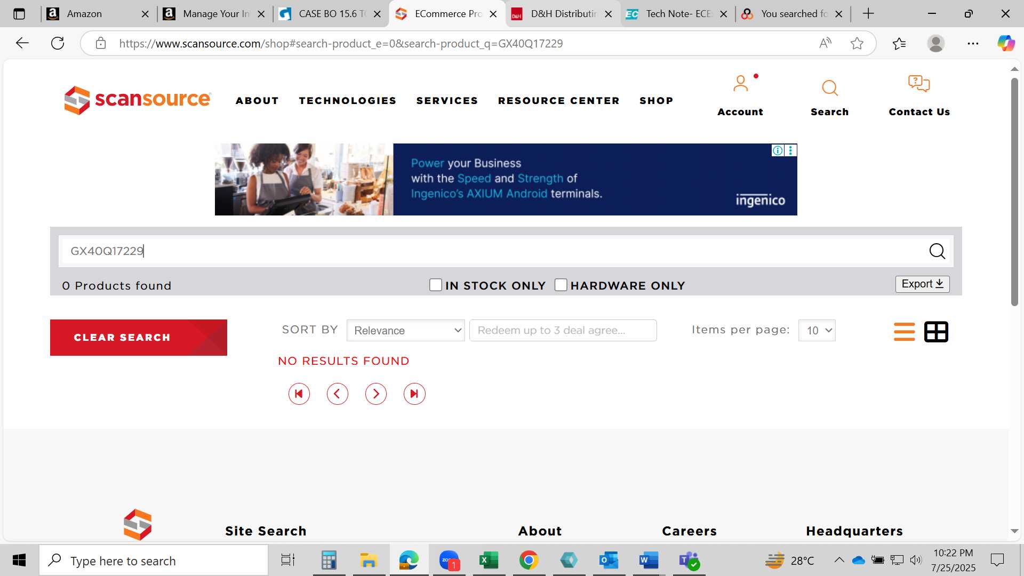Open Outlook from taskbar
The image size is (1024, 576).
point(609,561)
